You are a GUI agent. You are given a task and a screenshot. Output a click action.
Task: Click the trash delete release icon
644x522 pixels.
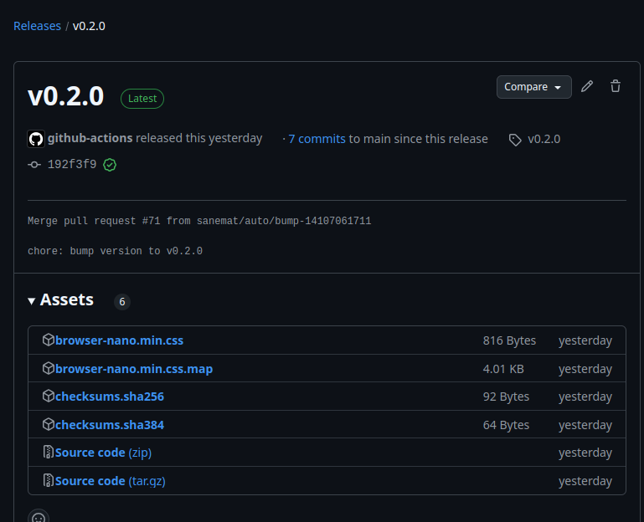coord(616,86)
